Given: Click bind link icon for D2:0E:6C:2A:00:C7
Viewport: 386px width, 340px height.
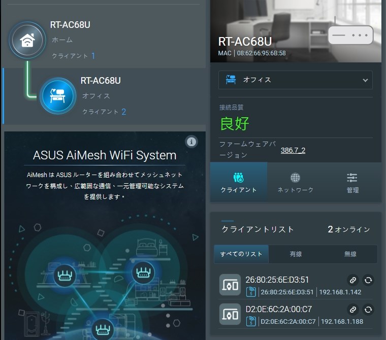Looking at the screenshot, I should 353,310.
